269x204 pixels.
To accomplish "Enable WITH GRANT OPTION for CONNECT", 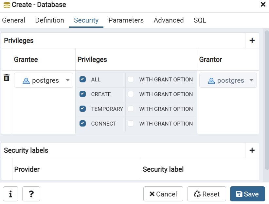I will coord(131,124).
